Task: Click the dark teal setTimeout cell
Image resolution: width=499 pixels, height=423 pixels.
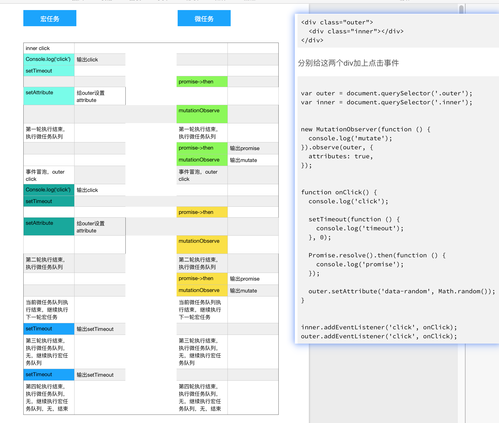Action: pyautogui.click(x=49, y=201)
